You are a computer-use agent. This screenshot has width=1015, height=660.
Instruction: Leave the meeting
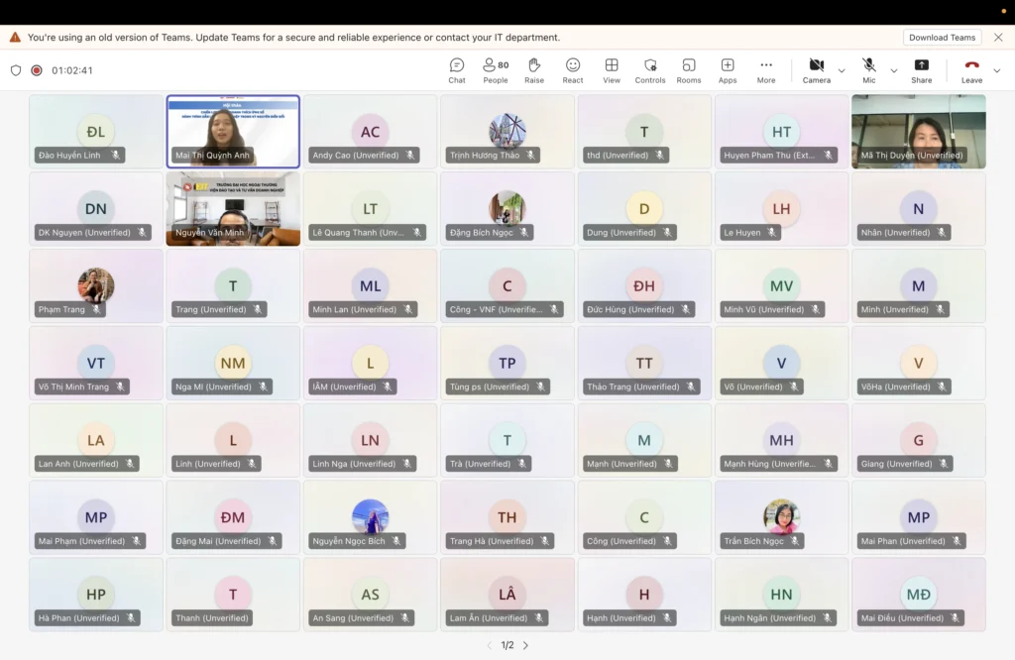click(x=971, y=70)
